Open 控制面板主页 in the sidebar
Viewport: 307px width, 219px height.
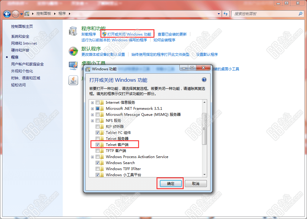tap(22, 27)
